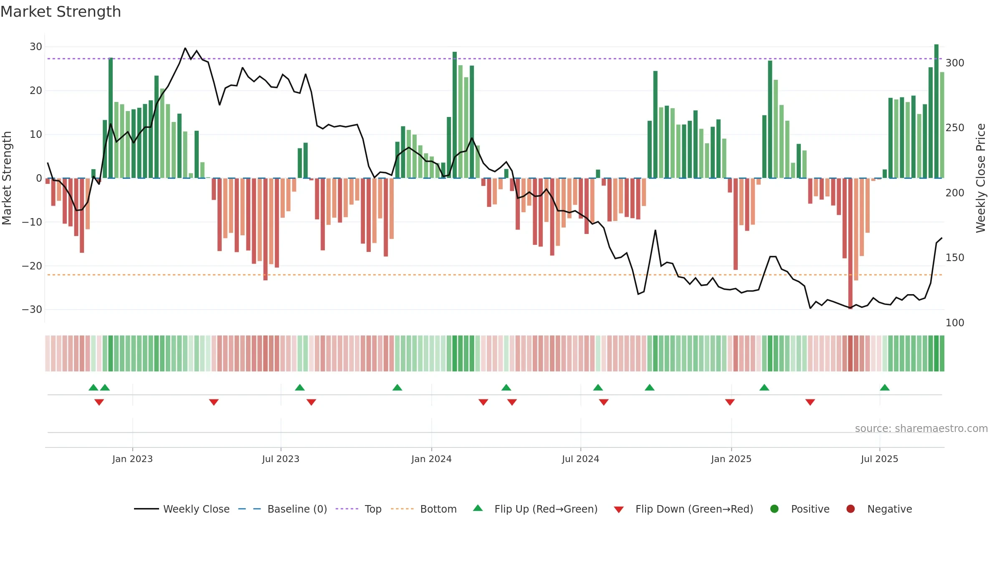Toggle the Baseline (0) legend entry

[x=283, y=509]
